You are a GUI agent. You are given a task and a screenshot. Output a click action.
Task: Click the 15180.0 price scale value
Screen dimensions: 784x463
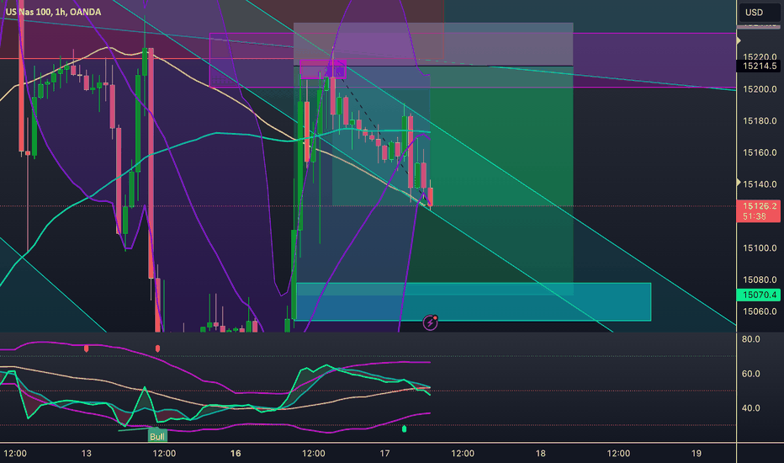760,120
